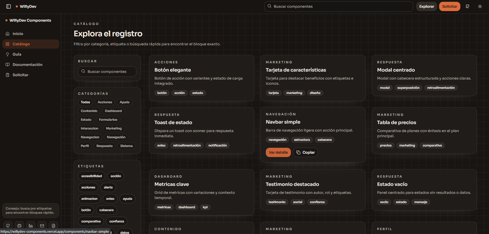Click the document/CV icon in the footer
The image size is (489, 234).
click(x=53, y=226)
